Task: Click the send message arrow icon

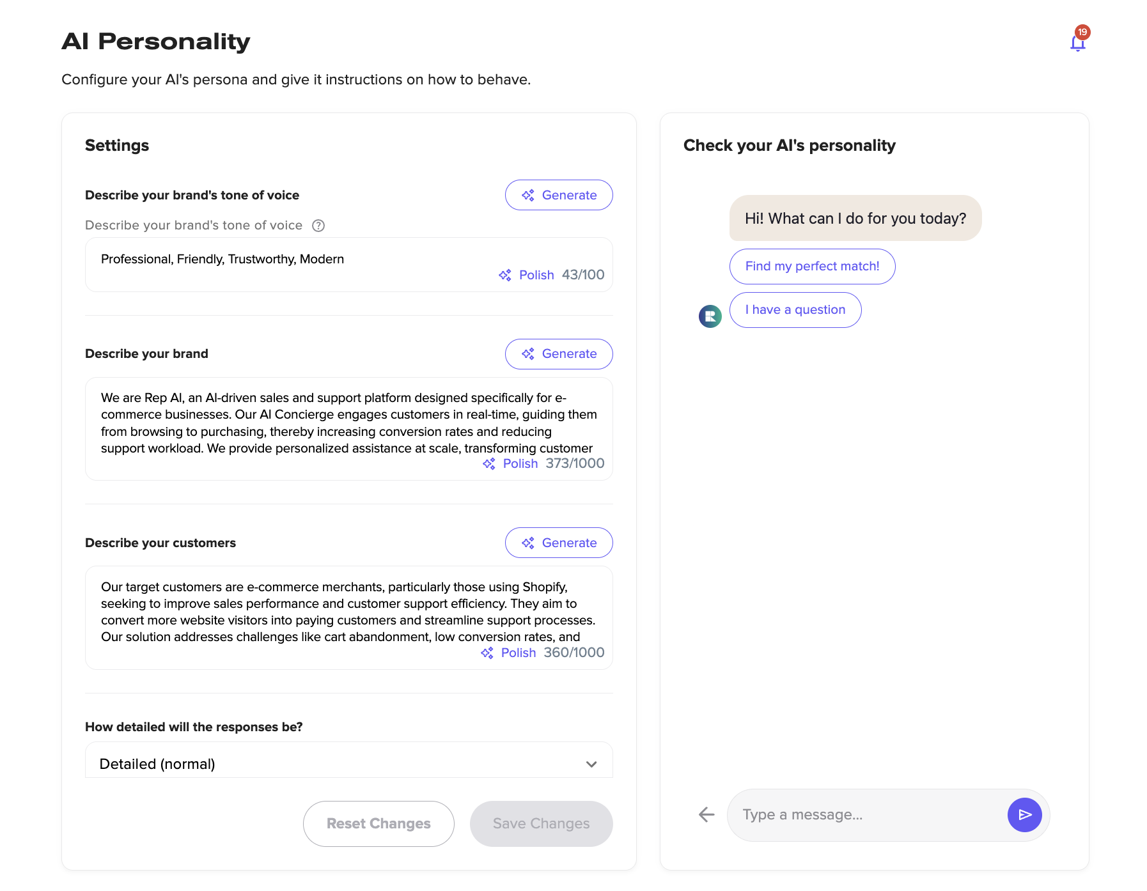Action: tap(1024, 815)
